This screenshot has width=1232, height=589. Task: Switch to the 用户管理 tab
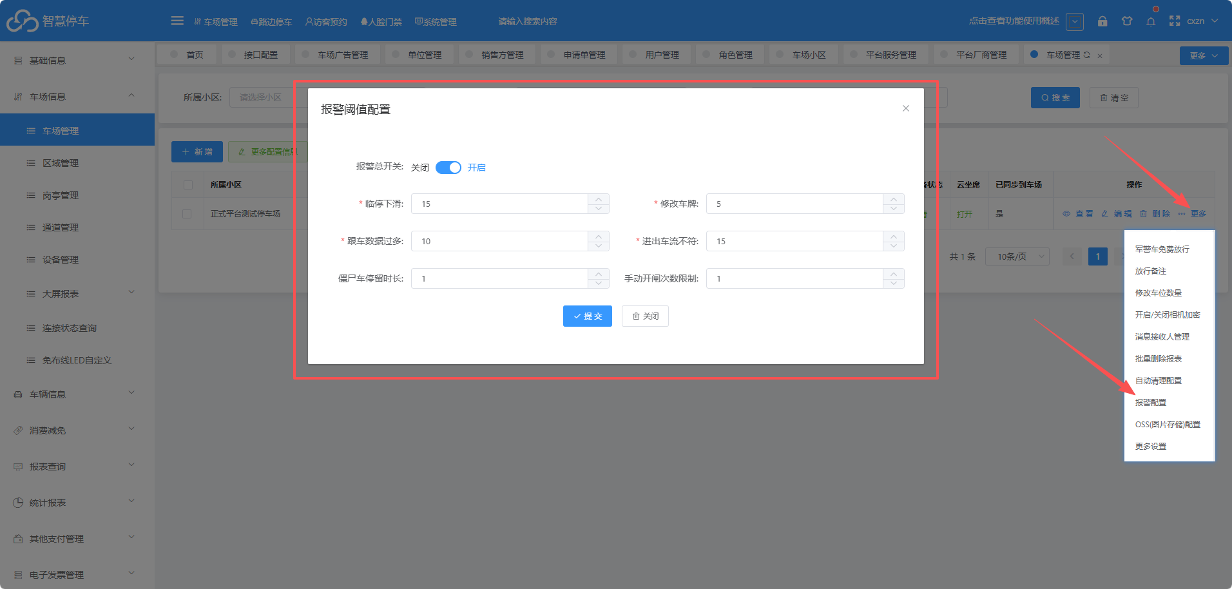click(x=656, y=55)
